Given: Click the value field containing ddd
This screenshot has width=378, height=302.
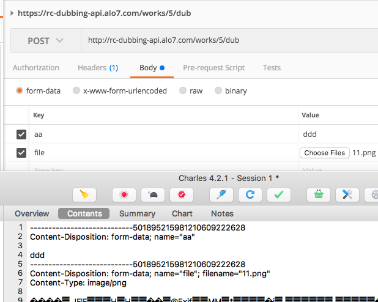Looking at the screenshot, I should pyautogui.click(x=338, y=134).
